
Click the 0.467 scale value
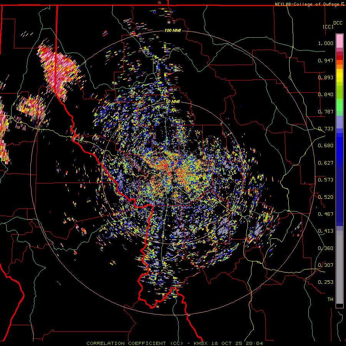pos(326,214)
